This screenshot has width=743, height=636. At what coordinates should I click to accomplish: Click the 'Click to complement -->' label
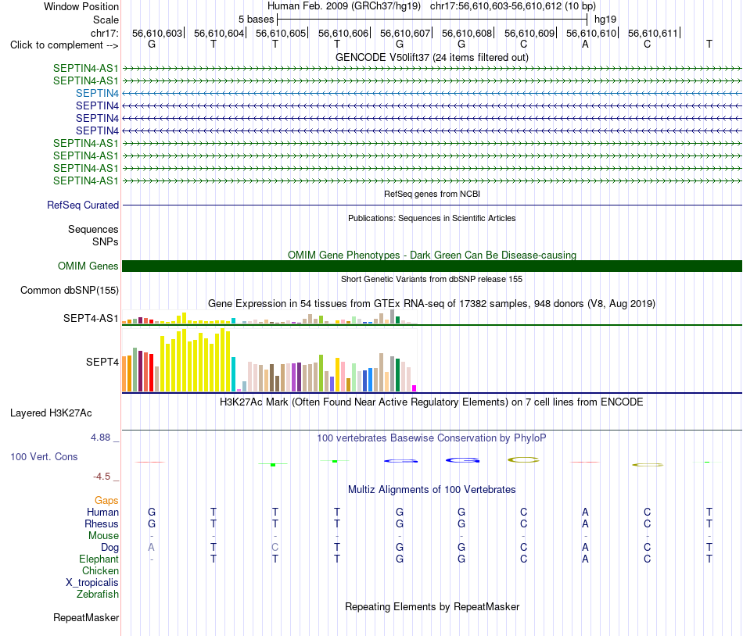pyautogui.click(x=64, y=45)
